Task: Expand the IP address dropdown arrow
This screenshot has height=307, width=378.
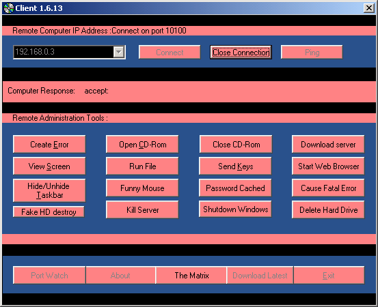Action: (119, 52)
